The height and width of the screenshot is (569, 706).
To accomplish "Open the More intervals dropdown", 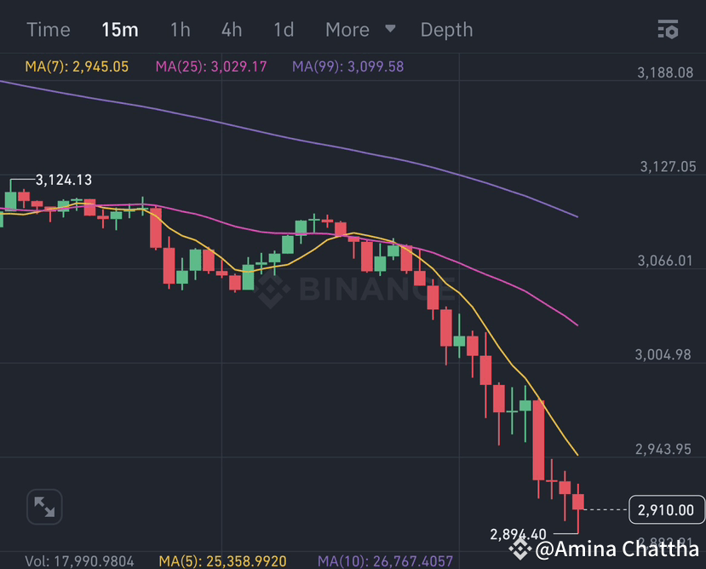I will [346, 29].
